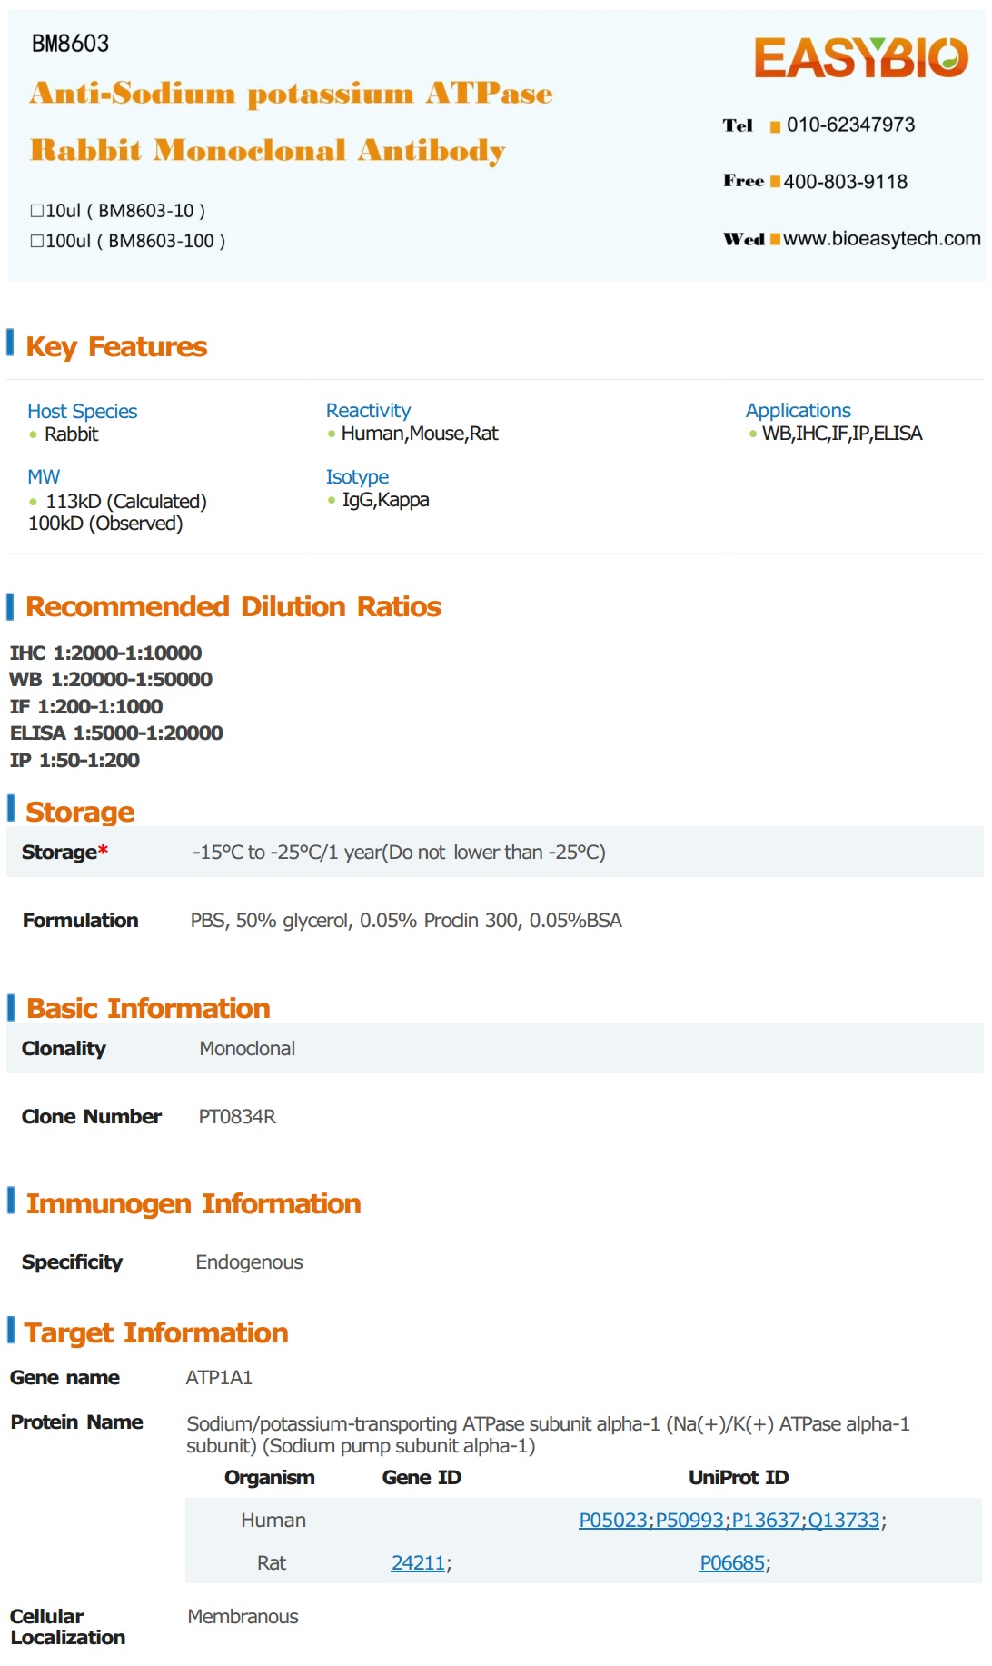Check the 10ul (BM8603-10) checkbox
This screenshot has height=1666, width=992.
[x=37, y=211]
